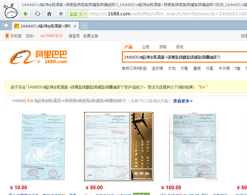Click the address bar showing the 1688.com URL
247x195 pixels.
pyautogui.click(x=168, y=14)
